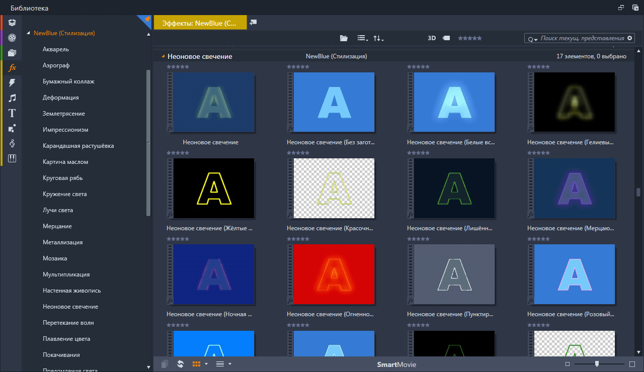Image resolution: width=644 pixels, height=372 pixels.
Task: Select the fx Effects category icon
Action: pyautogui.click(x=12, y=67)
